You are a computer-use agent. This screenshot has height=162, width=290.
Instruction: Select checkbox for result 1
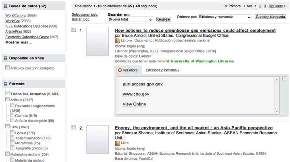pyautogui.click(x=74, y=30)
